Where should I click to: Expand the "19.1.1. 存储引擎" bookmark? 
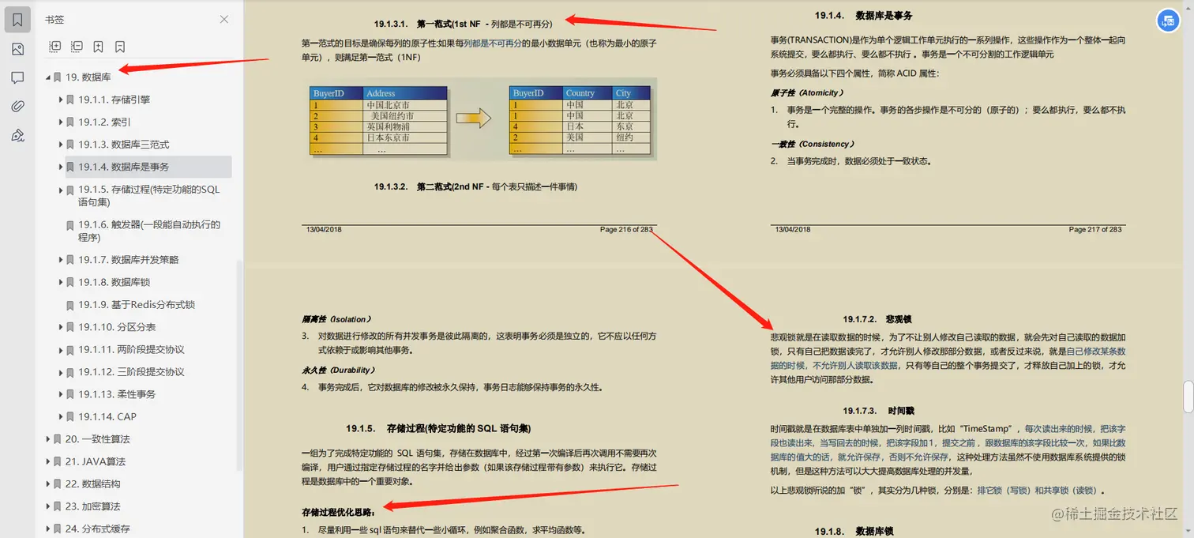61,99
